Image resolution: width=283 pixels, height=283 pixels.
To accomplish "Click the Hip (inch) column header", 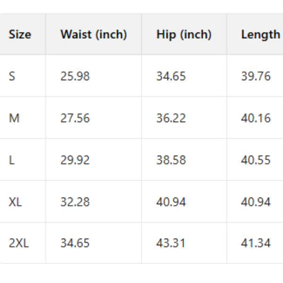I will click(184, 34).
